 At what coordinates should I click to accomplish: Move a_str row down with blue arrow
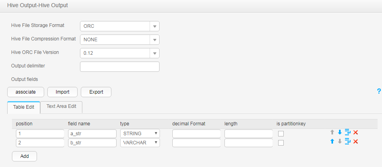coord(340,132)
